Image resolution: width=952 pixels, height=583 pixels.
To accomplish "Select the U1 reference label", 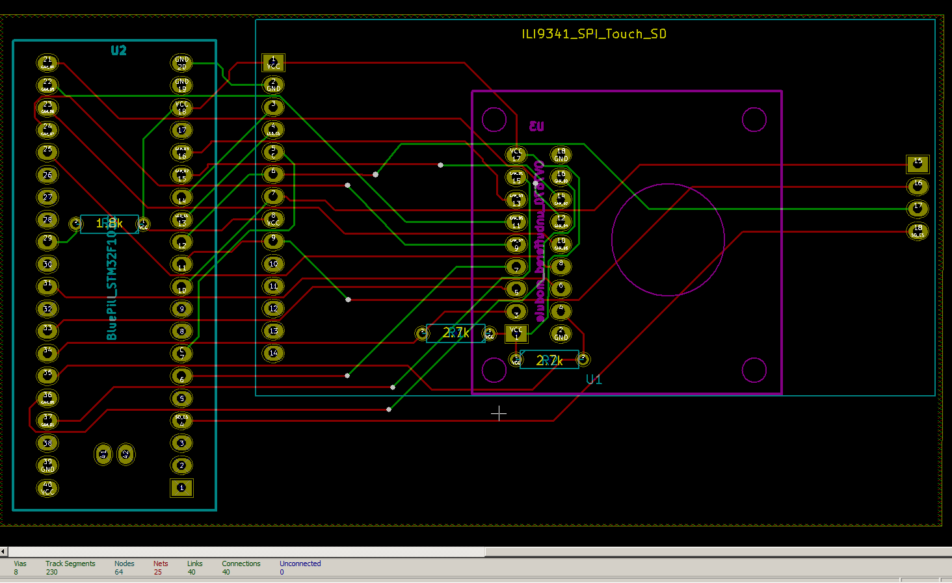I will point(594,380).
